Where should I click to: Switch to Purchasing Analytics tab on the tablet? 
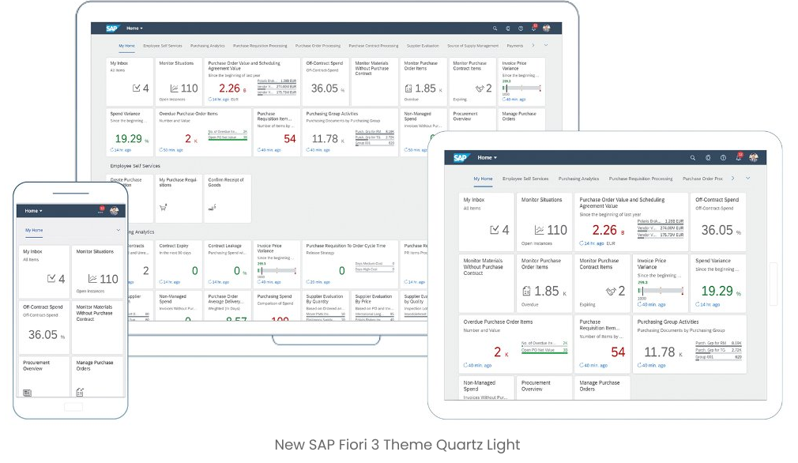(x=578, y=179)
